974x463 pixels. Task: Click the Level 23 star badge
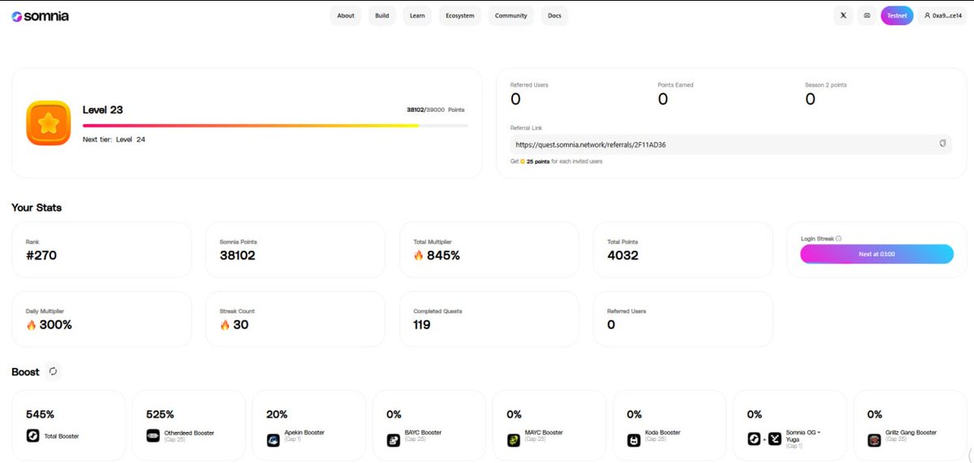48,123
